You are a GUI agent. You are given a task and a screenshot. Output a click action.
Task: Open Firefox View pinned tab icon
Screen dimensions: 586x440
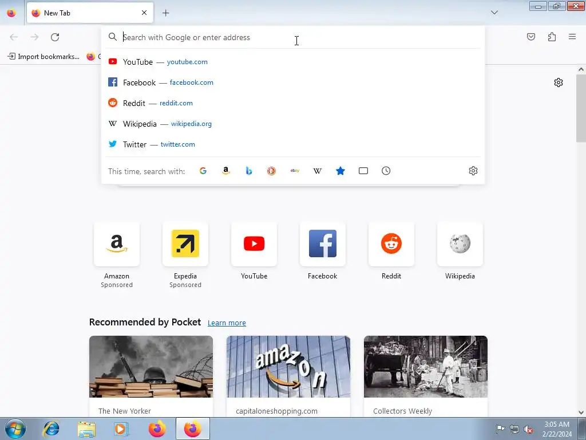[11, 13]
